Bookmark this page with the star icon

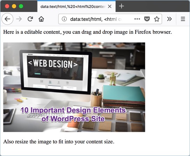[x=157, y=19]
